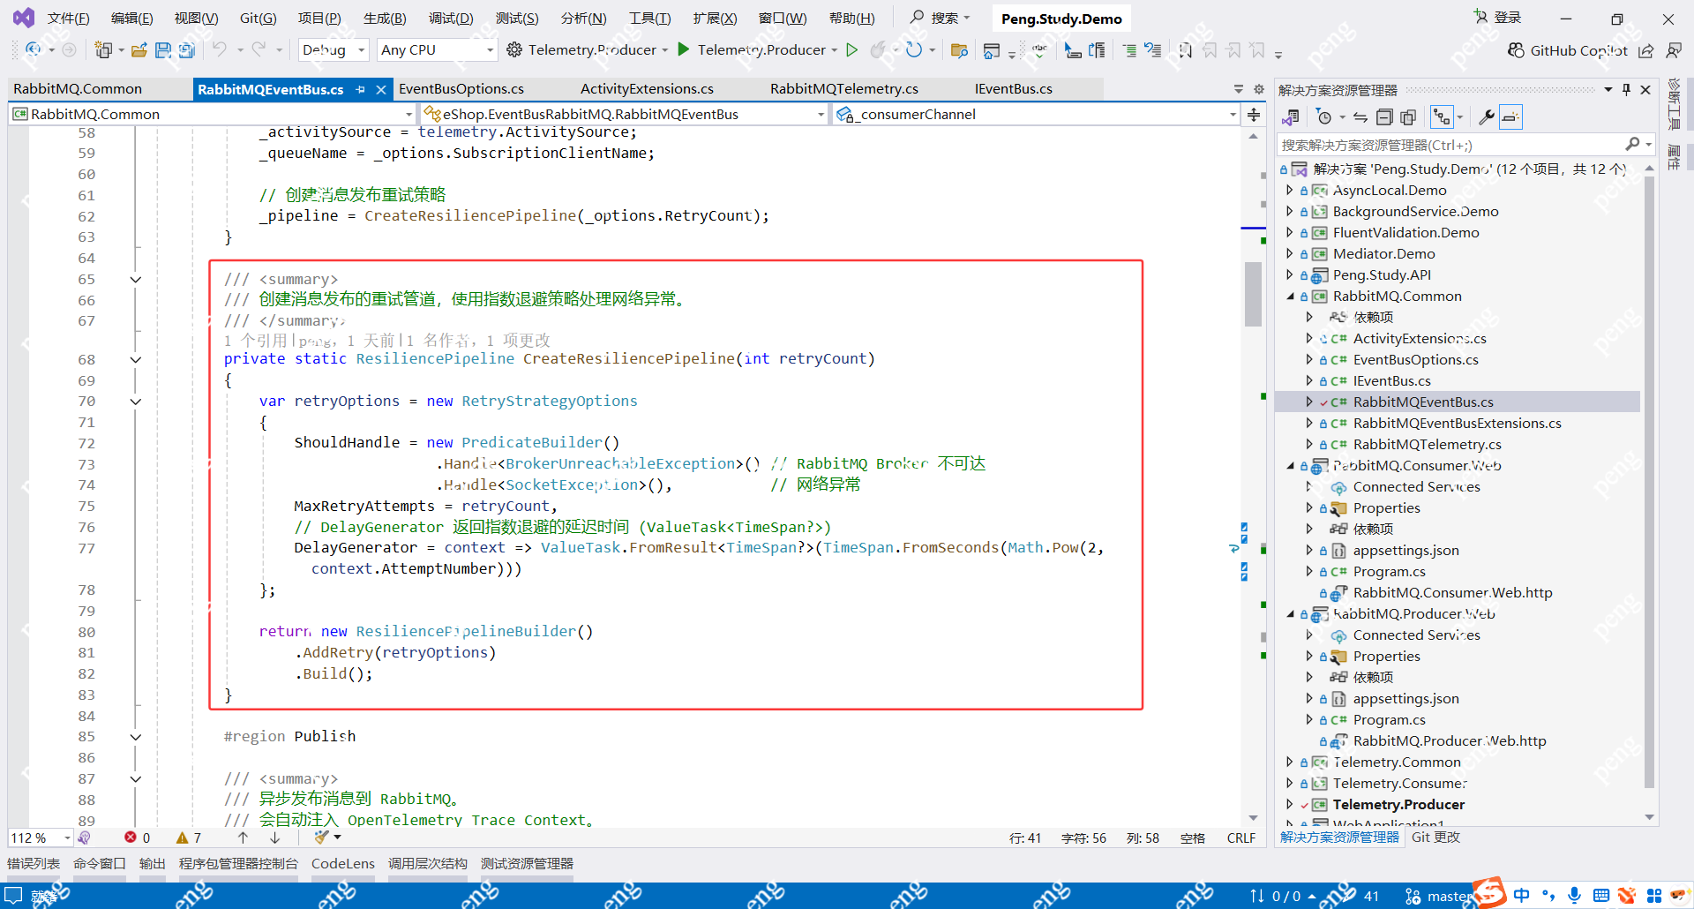Close the RabbitMQEventBus.cs tab
Screen dimensions: 1694x909
(381, 89)
